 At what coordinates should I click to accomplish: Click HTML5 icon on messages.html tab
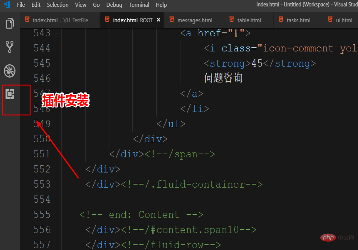tap(172, 20)
